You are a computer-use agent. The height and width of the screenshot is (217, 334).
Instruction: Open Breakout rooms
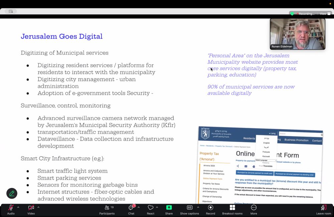[232, 210]
